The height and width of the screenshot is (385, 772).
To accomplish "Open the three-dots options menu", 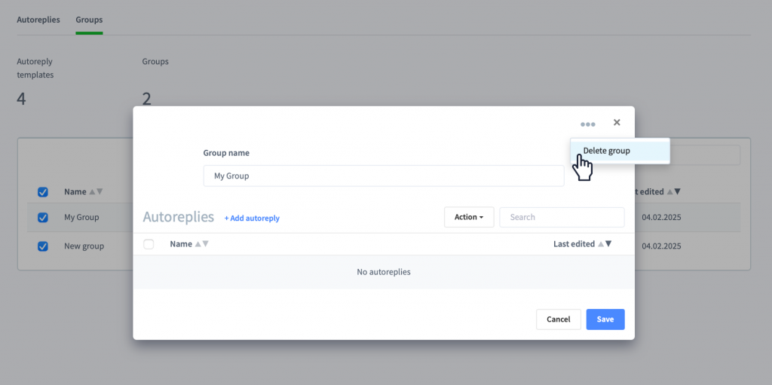I will (x=587, y=124).
